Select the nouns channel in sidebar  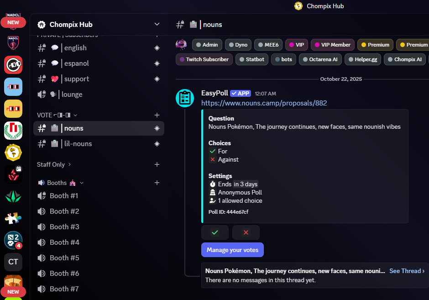click(x=99, y=128)
